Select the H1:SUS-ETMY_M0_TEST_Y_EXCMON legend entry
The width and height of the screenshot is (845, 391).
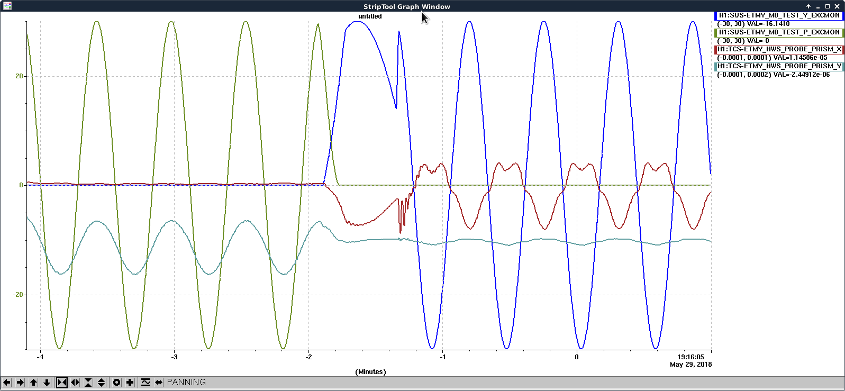click(x=779, y=15)
